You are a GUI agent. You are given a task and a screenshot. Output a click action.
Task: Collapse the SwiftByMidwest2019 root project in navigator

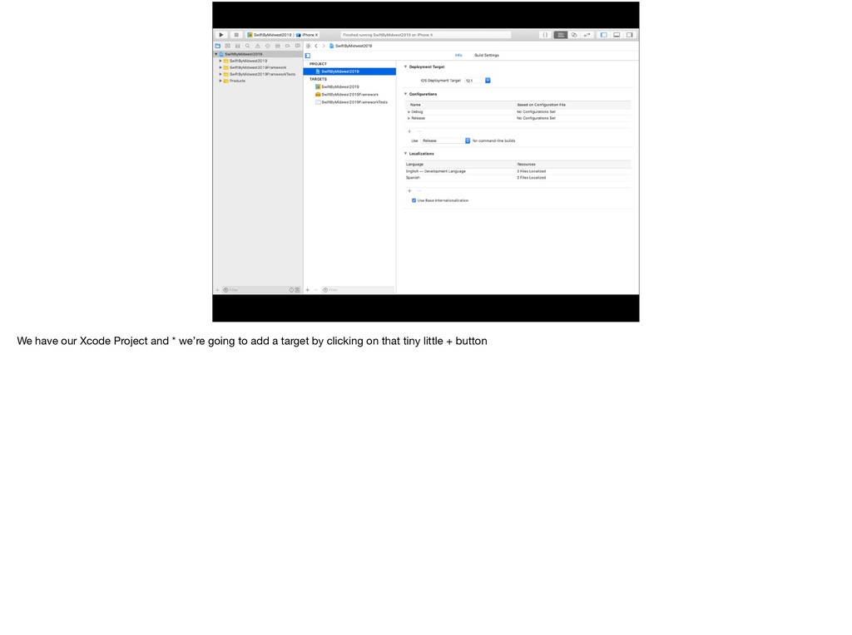click(x=216, y=54)
